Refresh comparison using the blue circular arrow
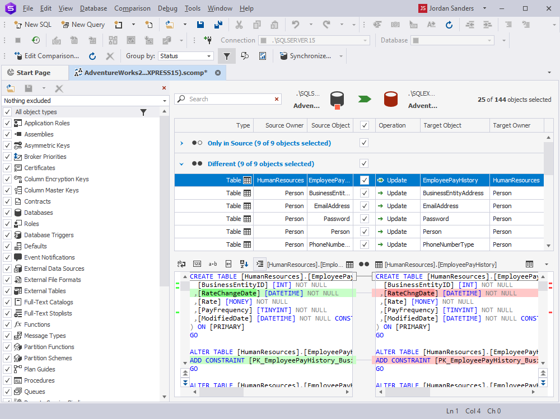The width and height of the screenshot is (560, 419). point(92,56)
